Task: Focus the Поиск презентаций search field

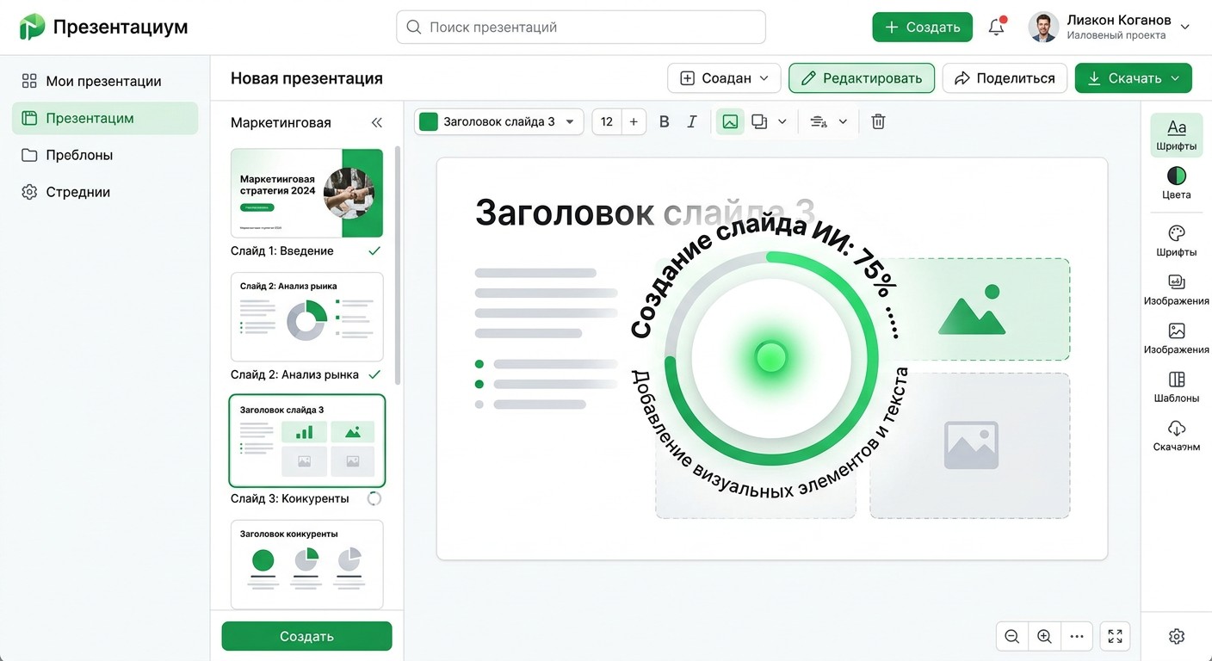Action: coord(580,27)
